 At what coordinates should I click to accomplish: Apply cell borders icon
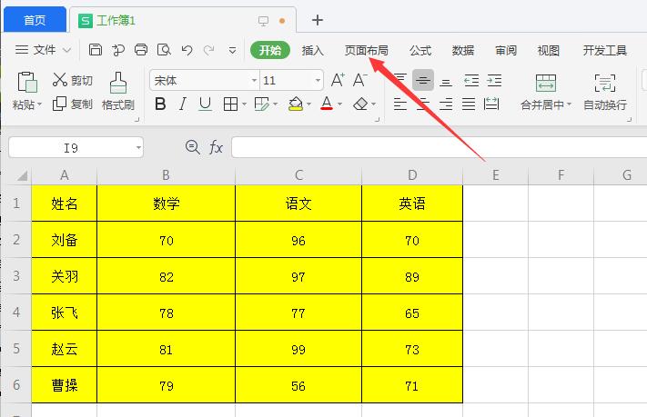coord(230,104)
